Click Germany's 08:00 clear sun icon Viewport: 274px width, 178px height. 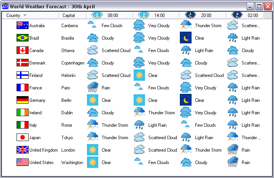(93, 100)
